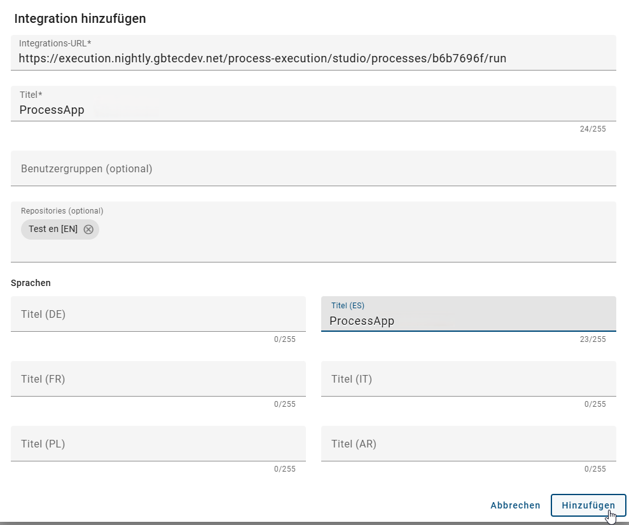Click the Titel (IT) input field
629x525 pixels.
click(469, 379)
